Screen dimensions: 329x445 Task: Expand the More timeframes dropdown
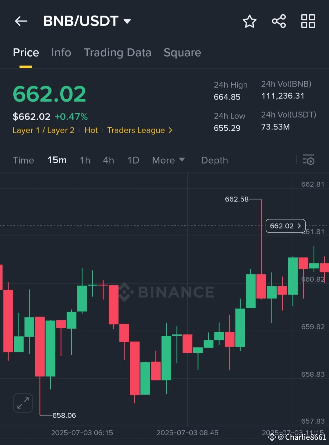168,160
